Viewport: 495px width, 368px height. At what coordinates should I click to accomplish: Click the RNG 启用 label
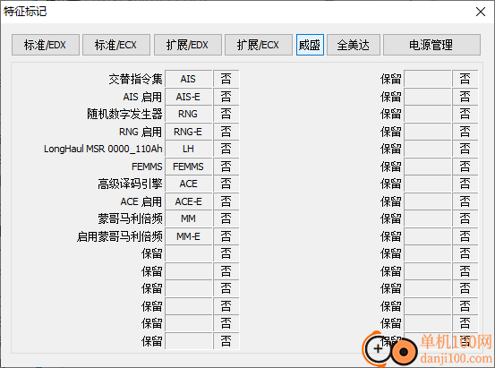coord(141,132)
